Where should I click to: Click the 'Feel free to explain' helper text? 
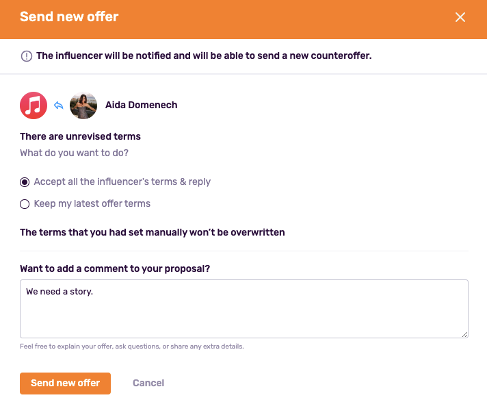[132, 347]
